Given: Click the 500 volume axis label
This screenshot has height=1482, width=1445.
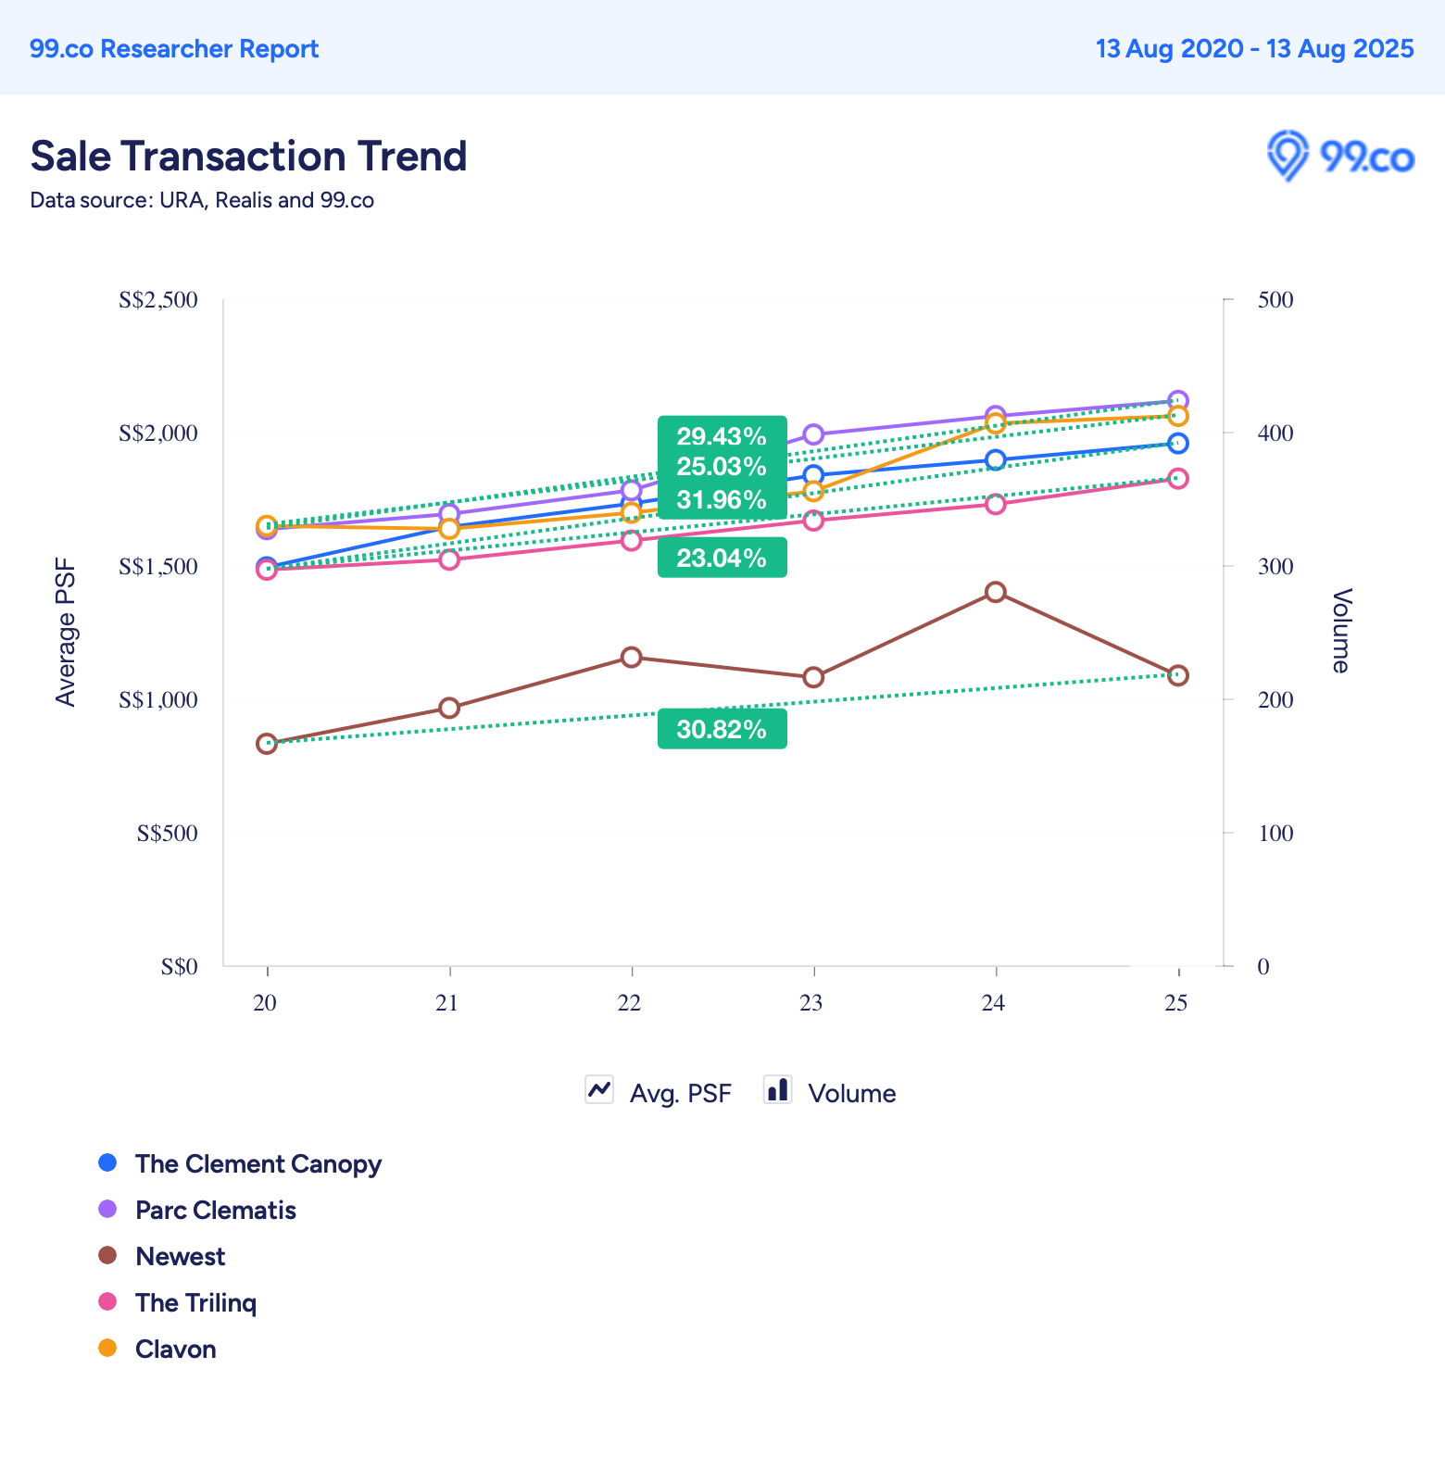Looking at the screenshot, I should [x=1275, y=300].
